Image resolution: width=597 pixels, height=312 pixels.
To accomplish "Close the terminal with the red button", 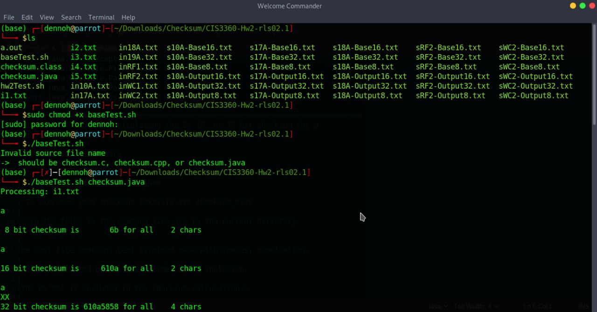I will coord(592,6).
